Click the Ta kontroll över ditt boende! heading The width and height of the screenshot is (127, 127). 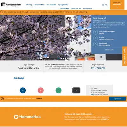coord(78,114)
